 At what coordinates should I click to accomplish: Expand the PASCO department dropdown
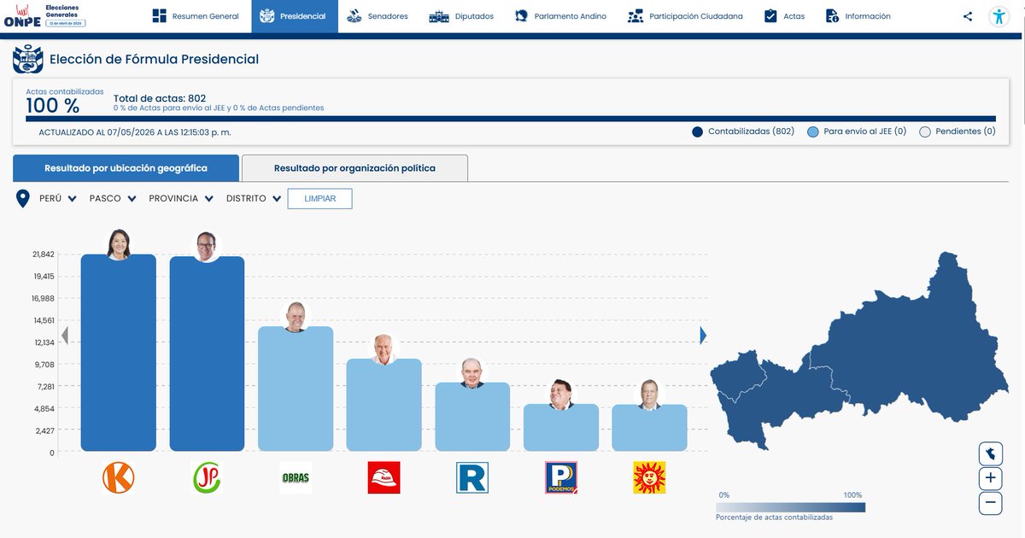point(113,198)
